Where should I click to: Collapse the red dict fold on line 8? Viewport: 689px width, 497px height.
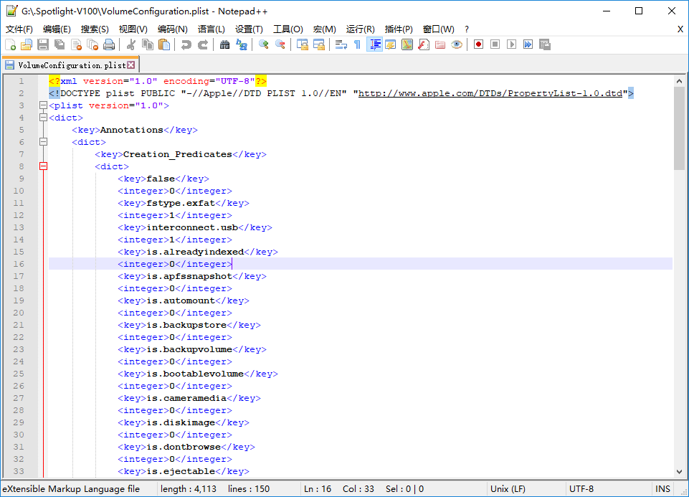pyautogui.click(x=43, y=166)
